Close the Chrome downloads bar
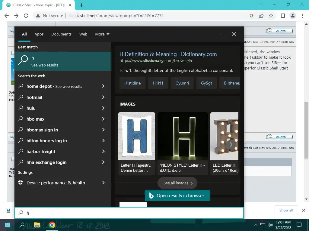Viewport: 309px width, 231px height. pos(304,210)
